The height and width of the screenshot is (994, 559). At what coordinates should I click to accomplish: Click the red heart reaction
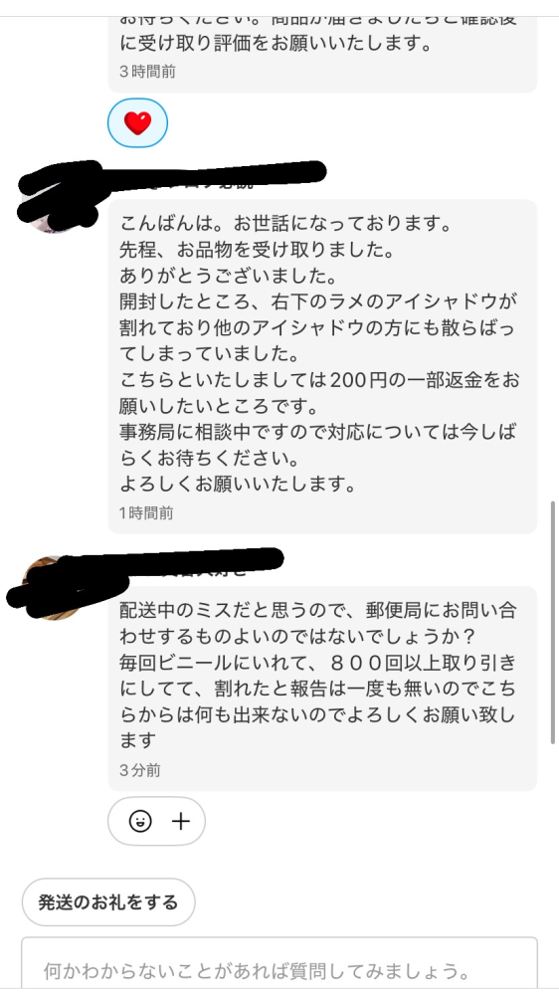[x=137, y=123]
